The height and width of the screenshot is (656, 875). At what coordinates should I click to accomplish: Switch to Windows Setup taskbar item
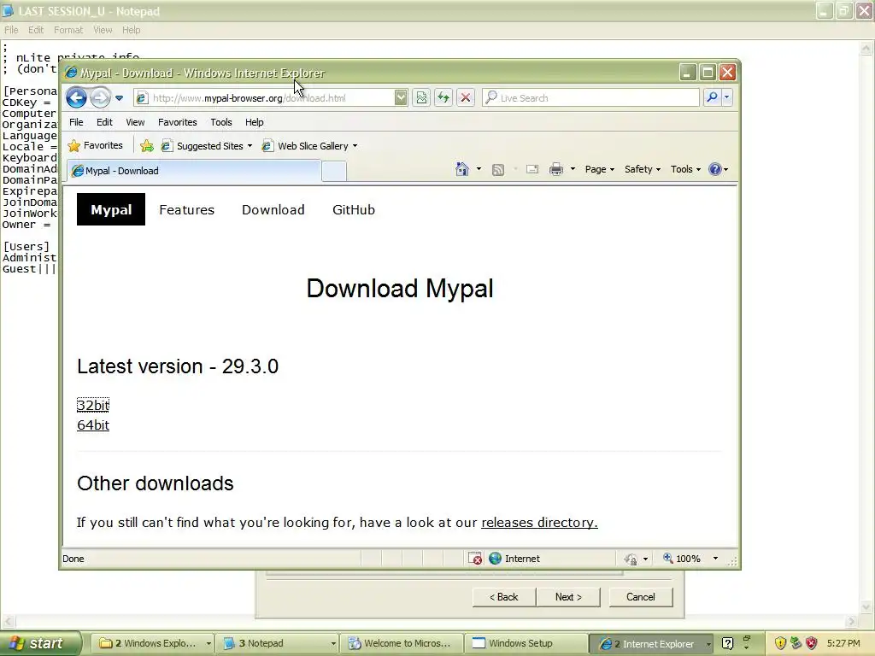tap(526, 643)
